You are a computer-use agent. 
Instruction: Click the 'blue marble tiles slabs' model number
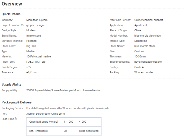click(147, 36)
